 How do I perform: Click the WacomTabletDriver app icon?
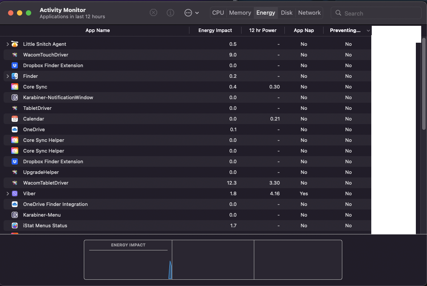[x=15, y=183]
